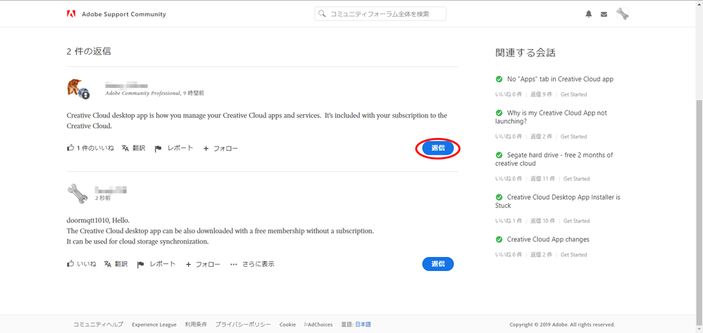Viewport: 703px width, 333px height.
Task: Click translate icon on first reply
Action: [x=125, y=149]
